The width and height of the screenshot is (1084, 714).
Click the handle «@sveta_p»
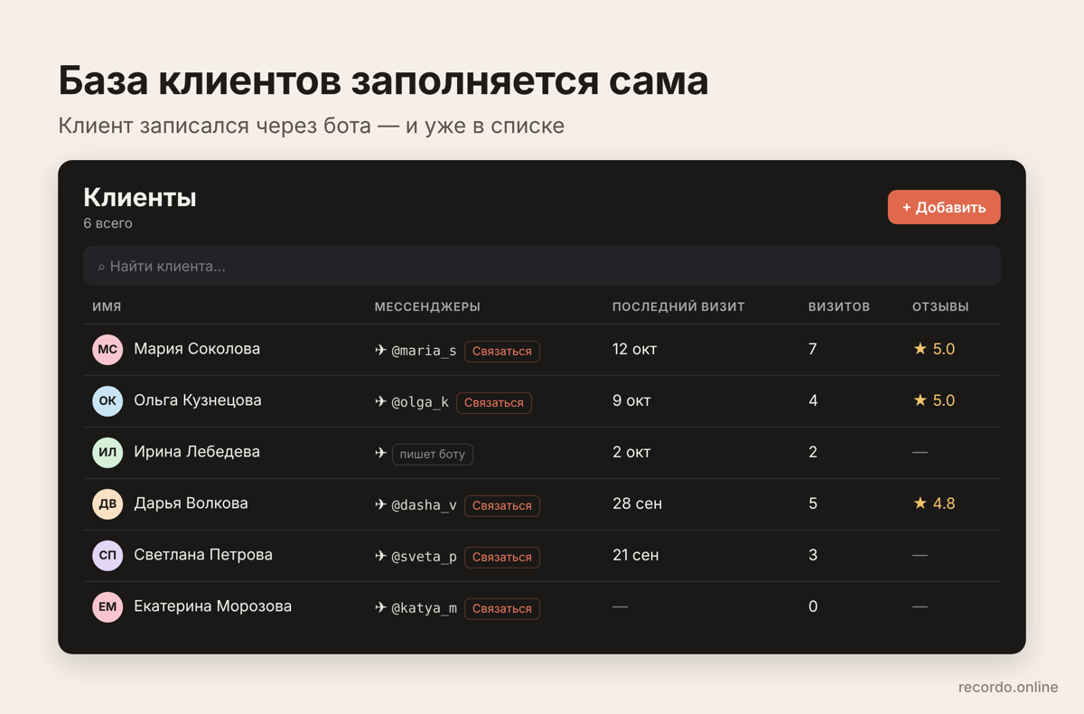(x=424, y=557)
